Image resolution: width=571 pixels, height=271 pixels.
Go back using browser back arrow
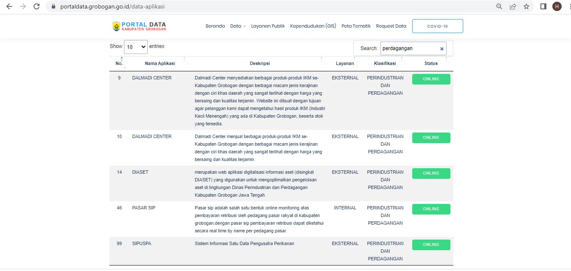click(x=9, y=6)
